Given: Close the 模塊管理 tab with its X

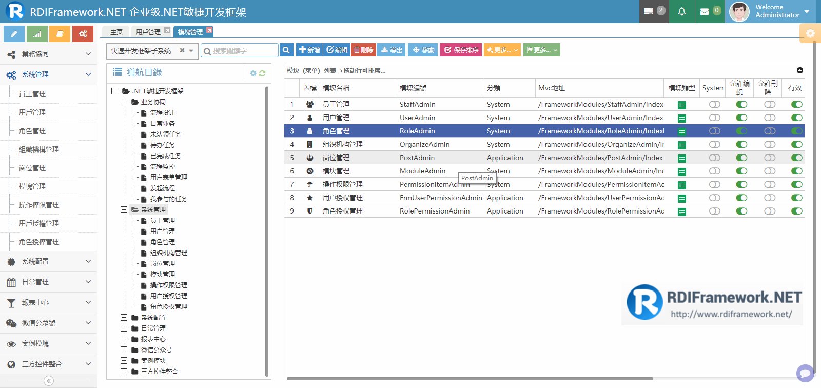Looking at the screenshot, I should click(x=209, y=30).
